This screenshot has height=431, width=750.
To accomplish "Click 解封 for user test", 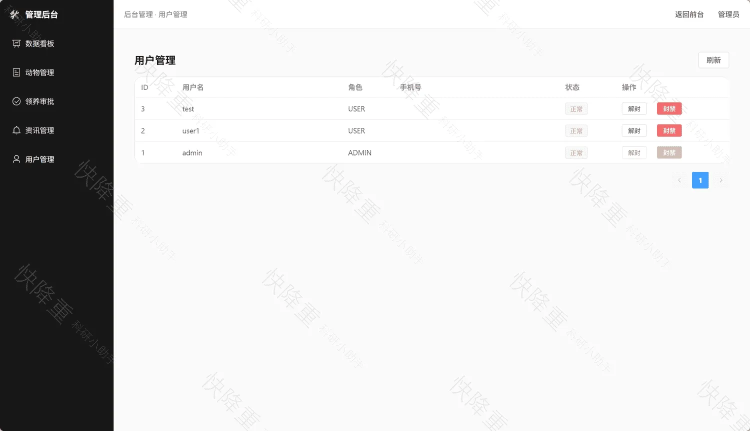I will [634, 109].
